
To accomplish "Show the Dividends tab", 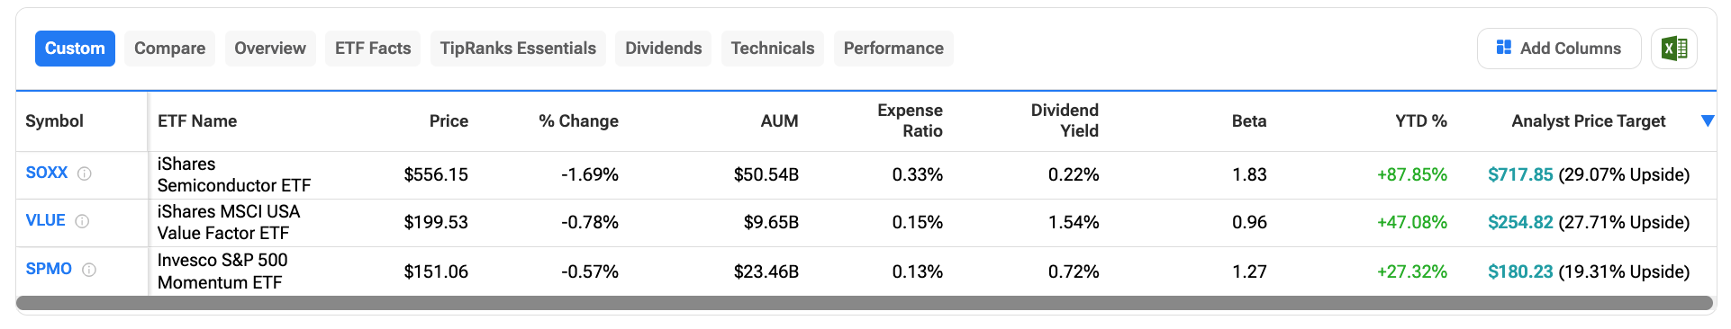I will 664,49.
